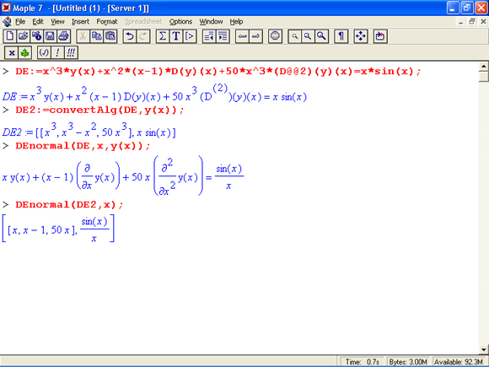
Task: Insert Maple input with the Sigma icon
Action: coord(163,36)
